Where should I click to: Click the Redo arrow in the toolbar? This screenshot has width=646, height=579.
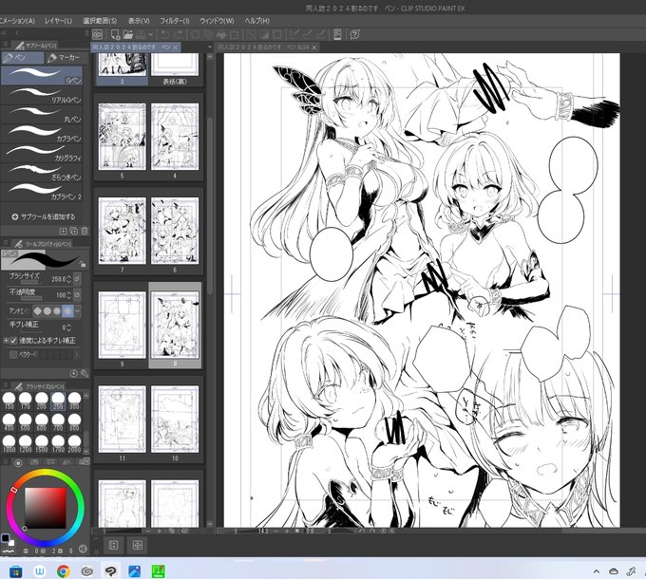[179, 34]
